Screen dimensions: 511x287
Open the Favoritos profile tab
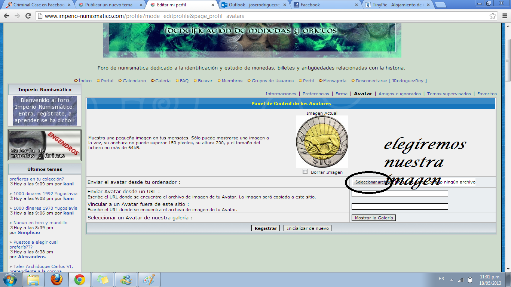[x=487, y=94]
